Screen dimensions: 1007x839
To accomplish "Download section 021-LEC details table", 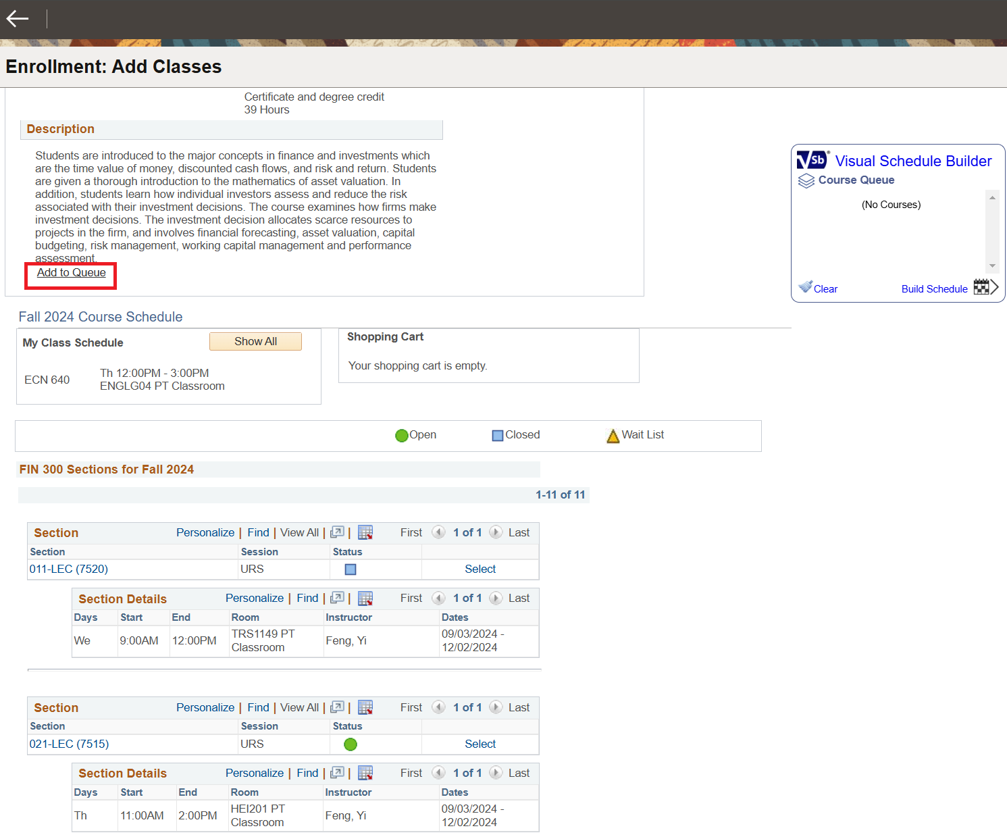I will [365, 773].
